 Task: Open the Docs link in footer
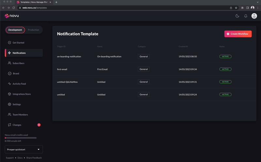(x=20, y=158)
